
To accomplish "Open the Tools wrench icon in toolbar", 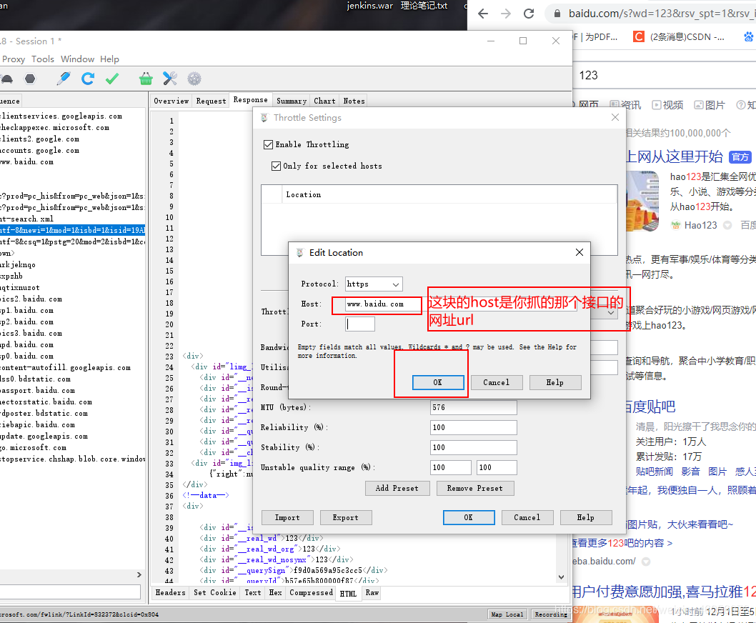I will pos(170,79).
